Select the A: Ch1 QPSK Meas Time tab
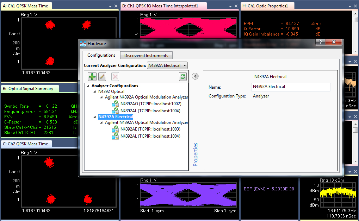Image resolution: width=359 pixels, height=221 pixels. [26, 6]
